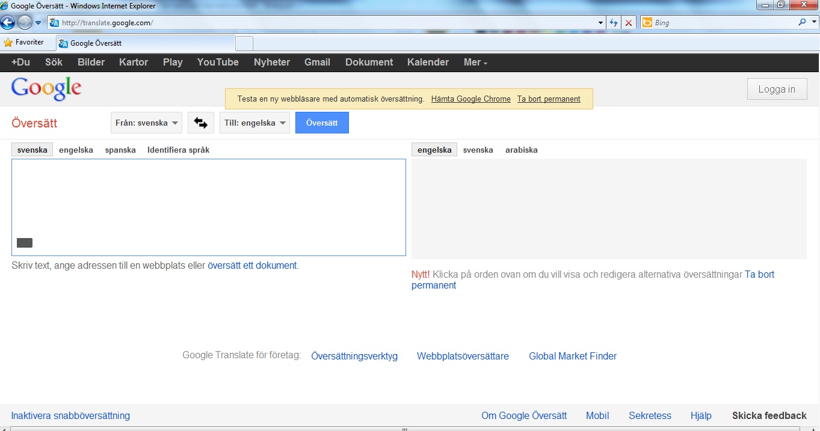Image resolution: width=820 pixels, height=431 pixels.
Task: Click the small dark icon in the text box
Action: [x=25, y=243]
